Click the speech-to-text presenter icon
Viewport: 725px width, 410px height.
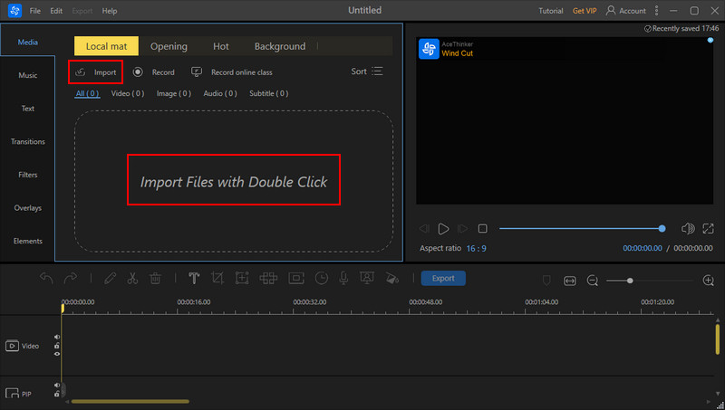[367, 278]
